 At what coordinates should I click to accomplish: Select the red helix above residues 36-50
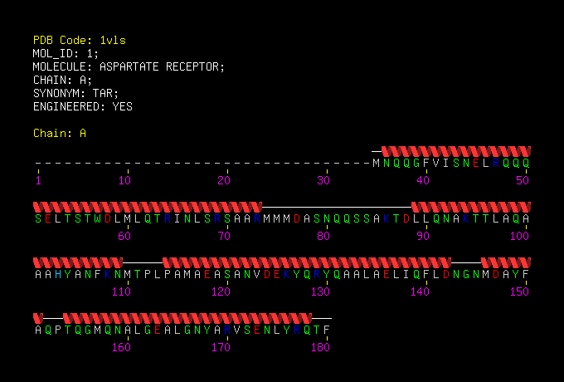pyautogui.click(x=456, y=152)
